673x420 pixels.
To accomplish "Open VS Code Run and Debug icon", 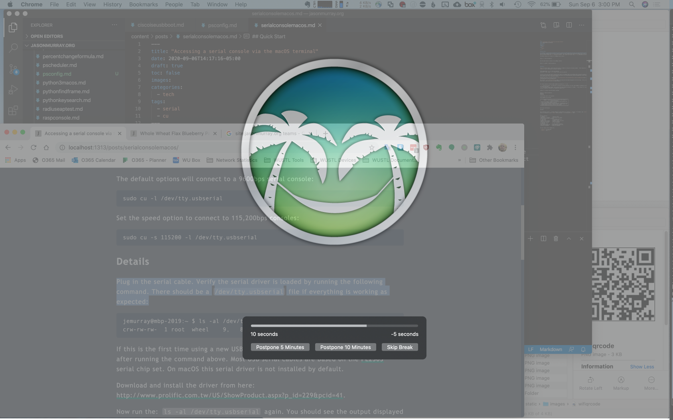I will tap(13, 90).
